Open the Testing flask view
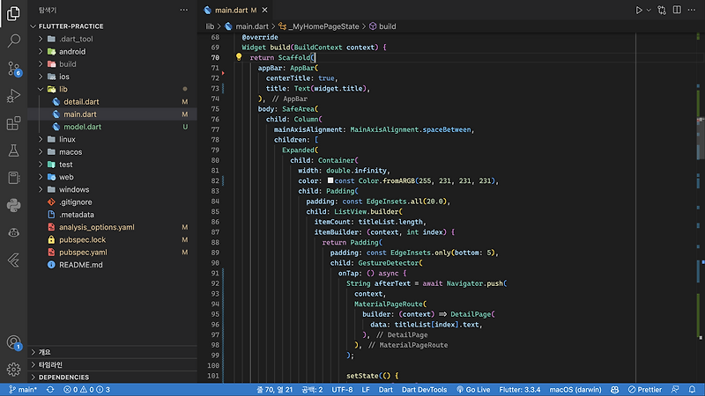The height and width of the screenshot is (396, 705). (13, 151)
